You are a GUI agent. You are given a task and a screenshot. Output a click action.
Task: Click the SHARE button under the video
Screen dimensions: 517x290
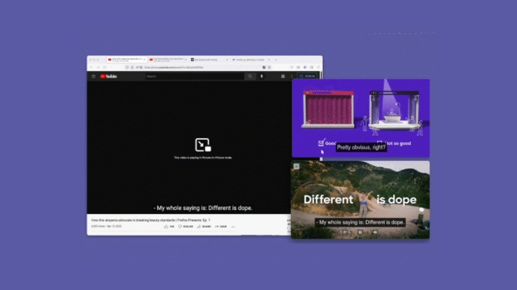click(x=204, y=226)
